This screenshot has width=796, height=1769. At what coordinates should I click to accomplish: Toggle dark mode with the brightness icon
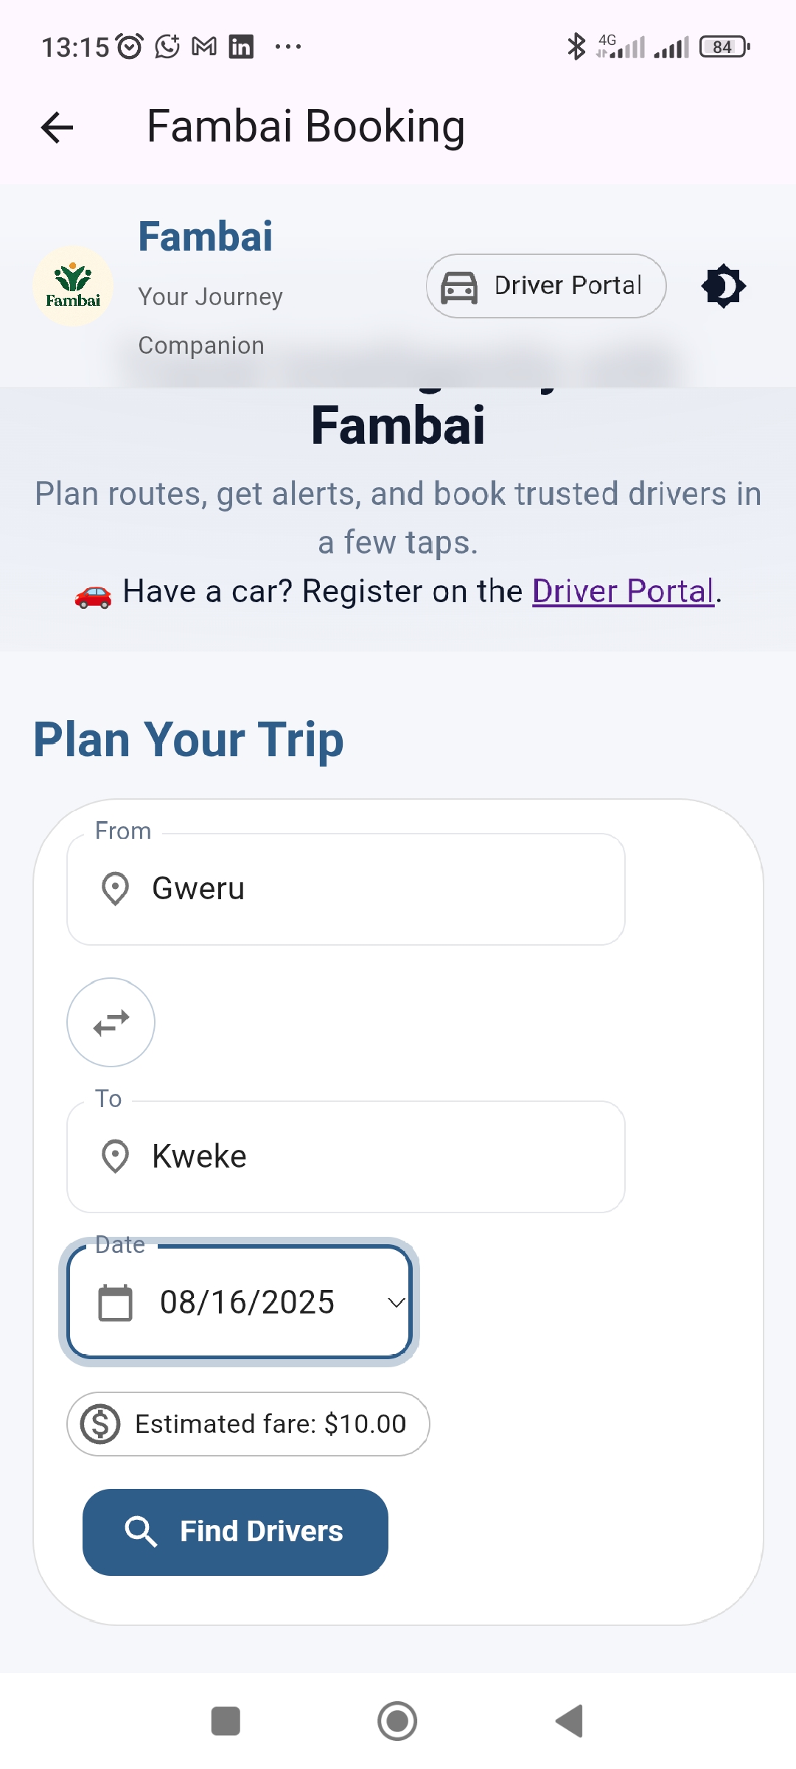click(x=724, y=286)
